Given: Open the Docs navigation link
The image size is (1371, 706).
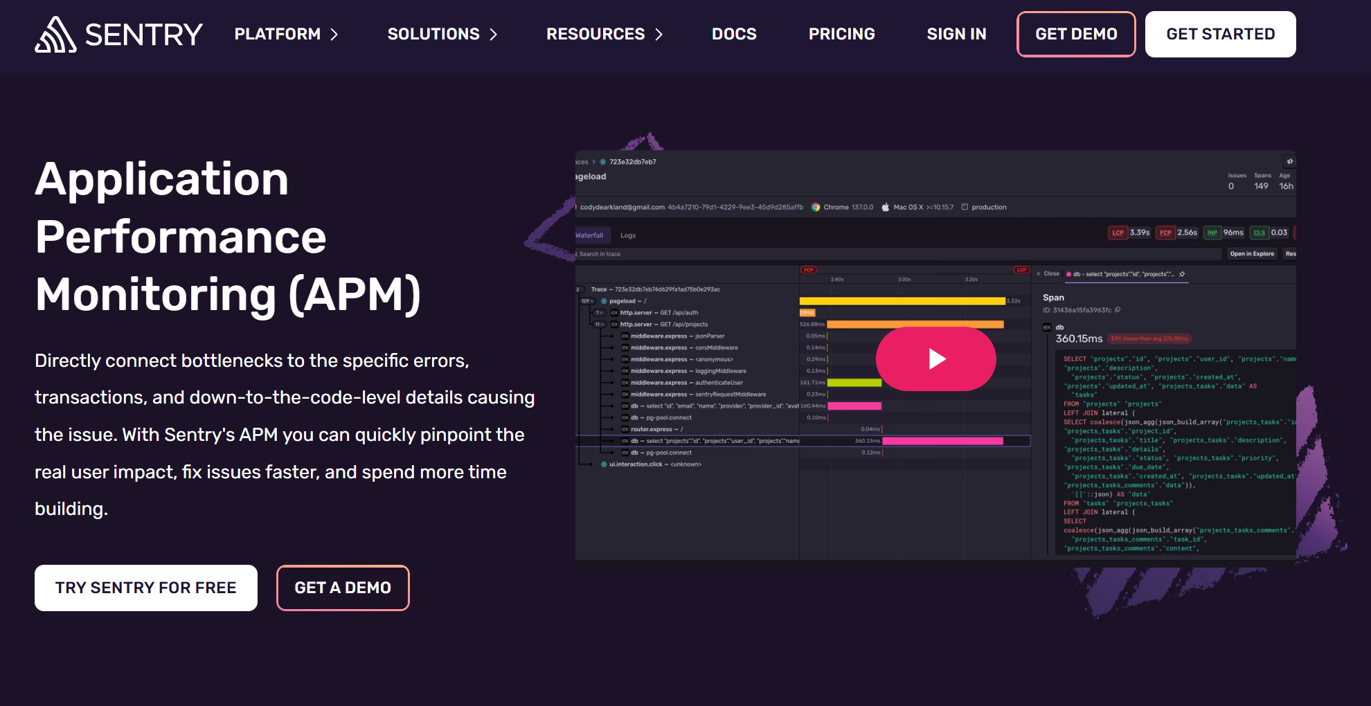Looking at the screenshot, I should (x=734, y=34).
